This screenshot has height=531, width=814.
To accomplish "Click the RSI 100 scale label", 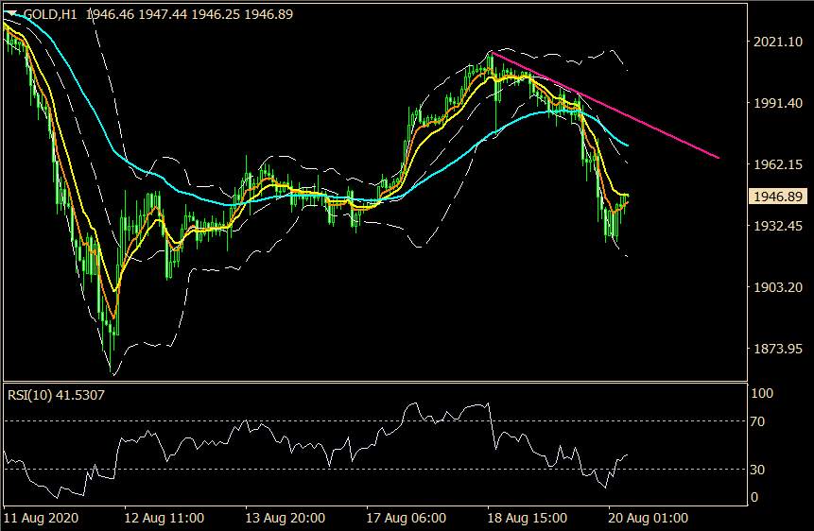I will (762, 393).
